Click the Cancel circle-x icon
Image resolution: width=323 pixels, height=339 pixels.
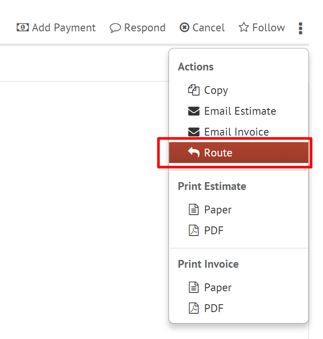click(184, 27)
